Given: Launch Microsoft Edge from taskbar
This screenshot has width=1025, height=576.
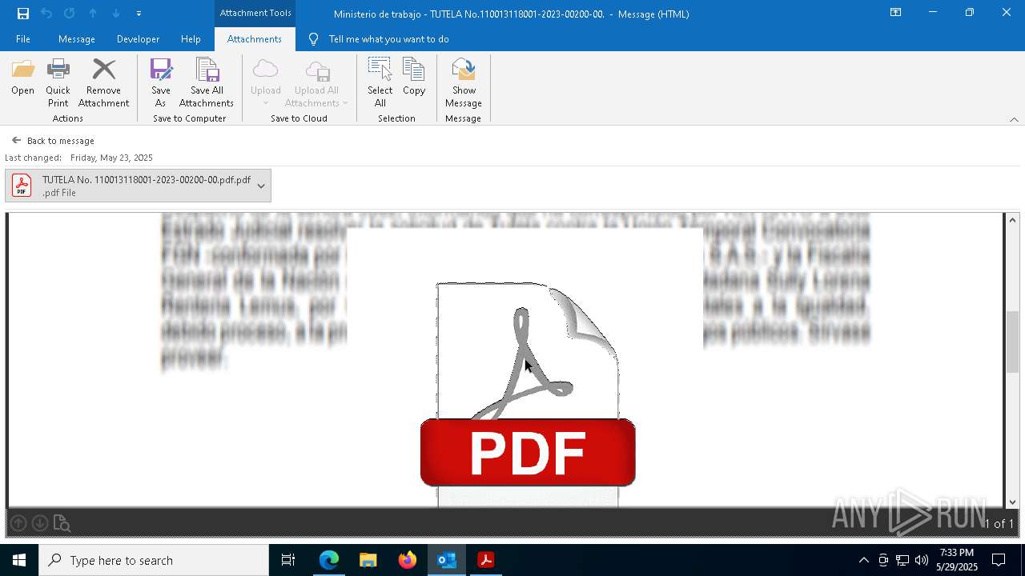Looking at the screenshot, I should 329,560.
